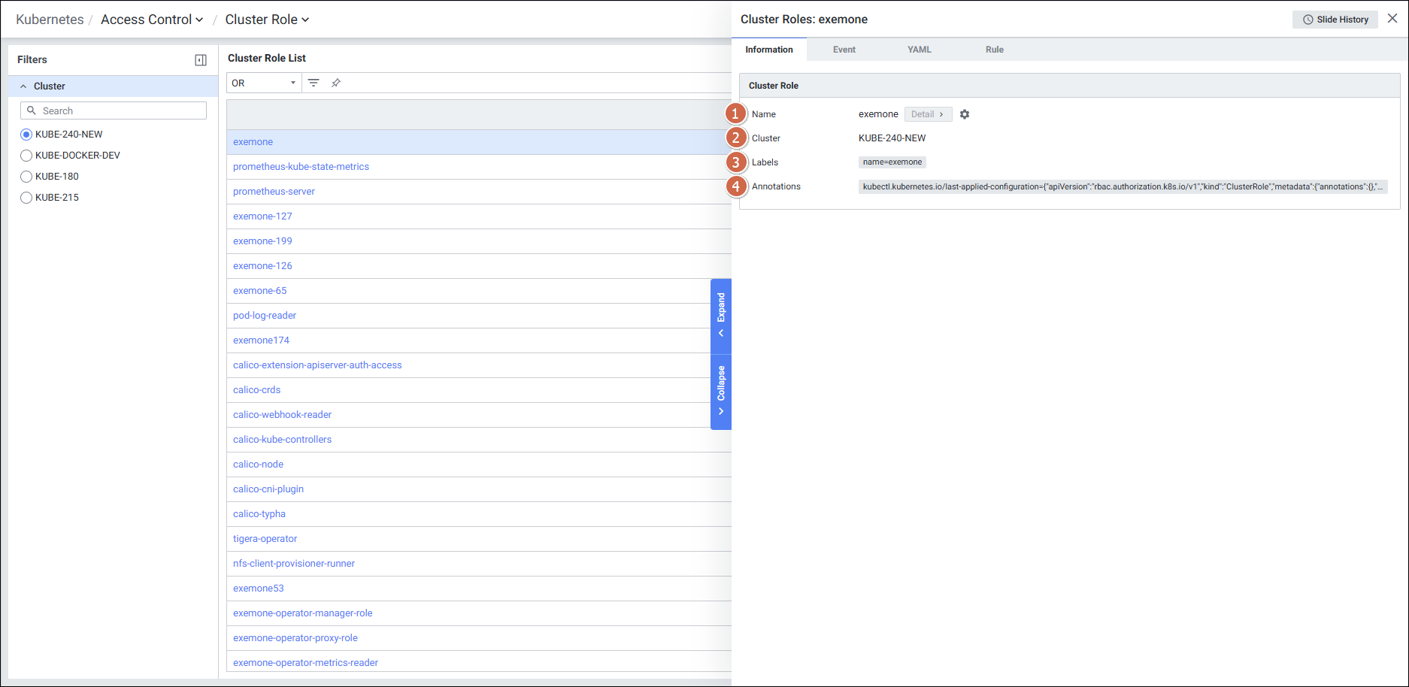Viewport: 1409px width, 687px height.
Task: Open the Rule tab
Action: point(994,50)
